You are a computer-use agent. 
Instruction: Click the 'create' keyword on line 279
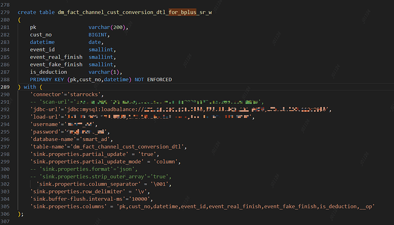(x=27, y=13)
